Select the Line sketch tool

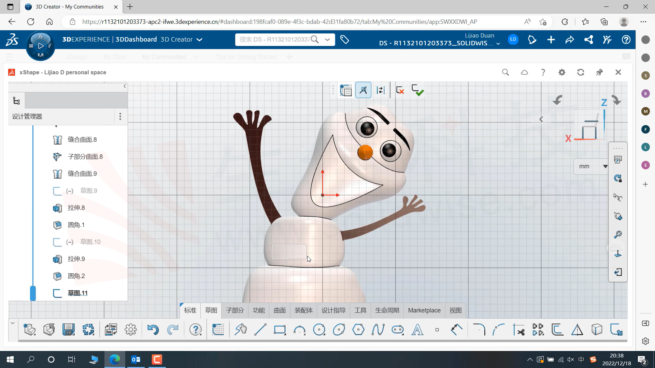(x=260, y=329)
